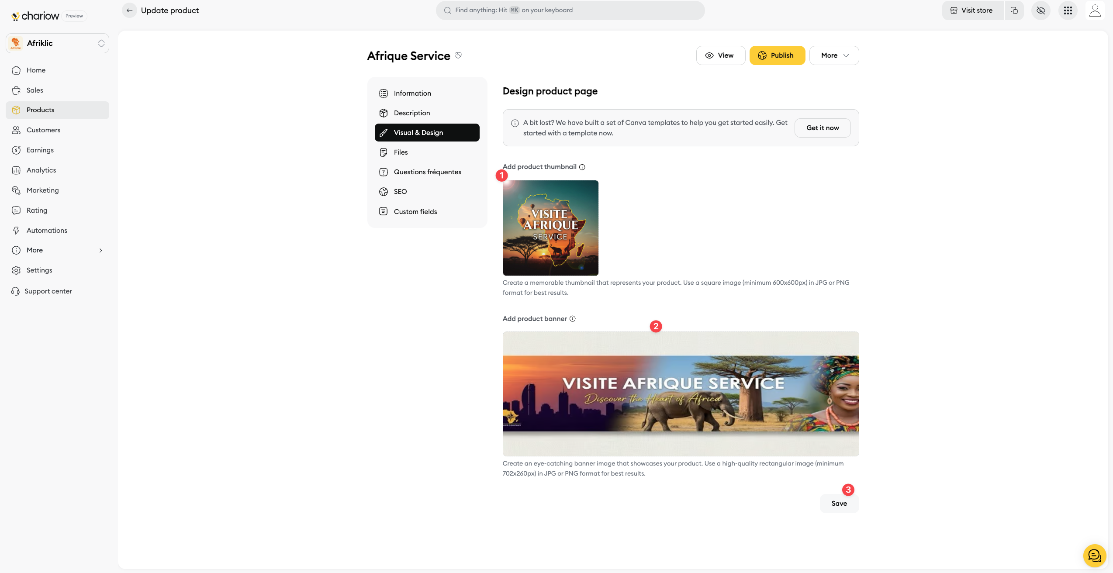Open the Files tab
Screen dimensions: 1113x573
[x=401, y=152]
